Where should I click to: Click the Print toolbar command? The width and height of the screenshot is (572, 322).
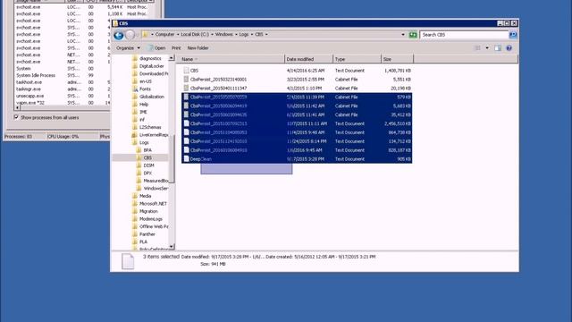tap(176, 47)
